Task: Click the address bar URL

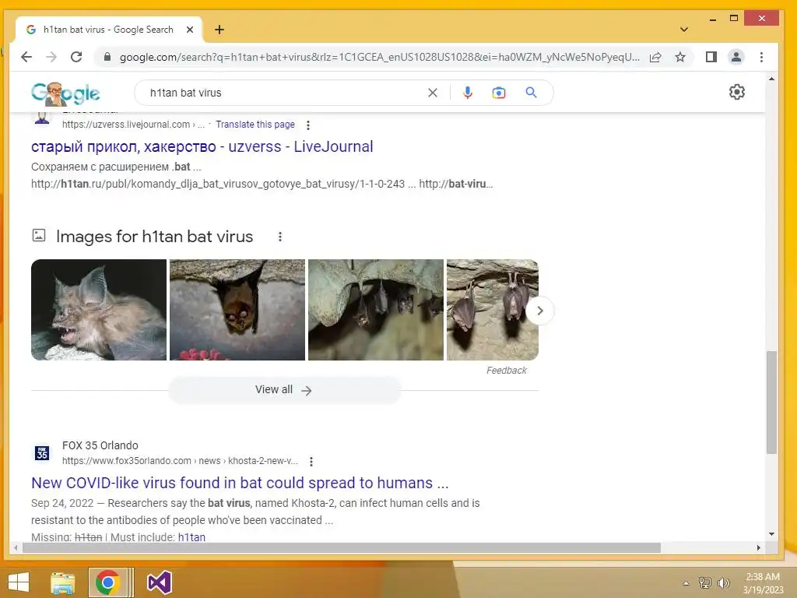Action: (x=379, y=57)
